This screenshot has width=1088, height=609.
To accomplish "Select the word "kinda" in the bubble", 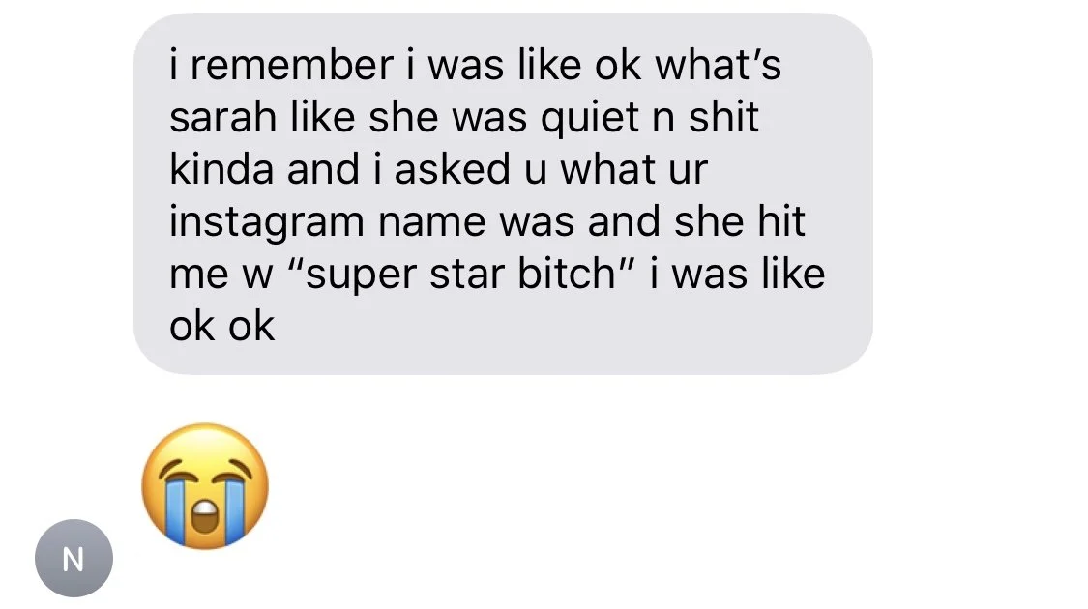I will (221, 169).
